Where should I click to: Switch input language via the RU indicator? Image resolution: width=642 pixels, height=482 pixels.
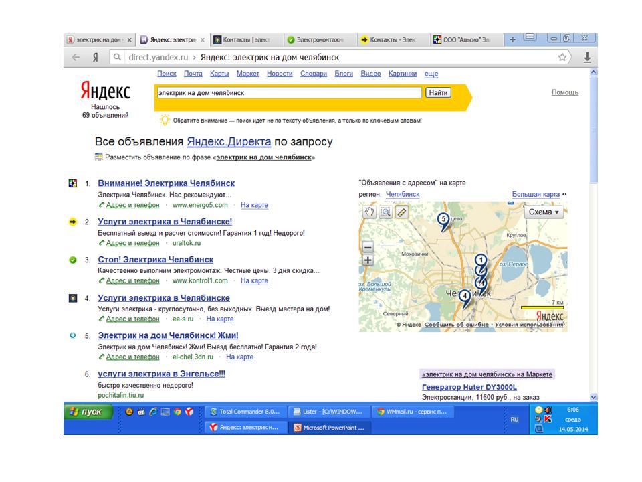pos(514,420)
